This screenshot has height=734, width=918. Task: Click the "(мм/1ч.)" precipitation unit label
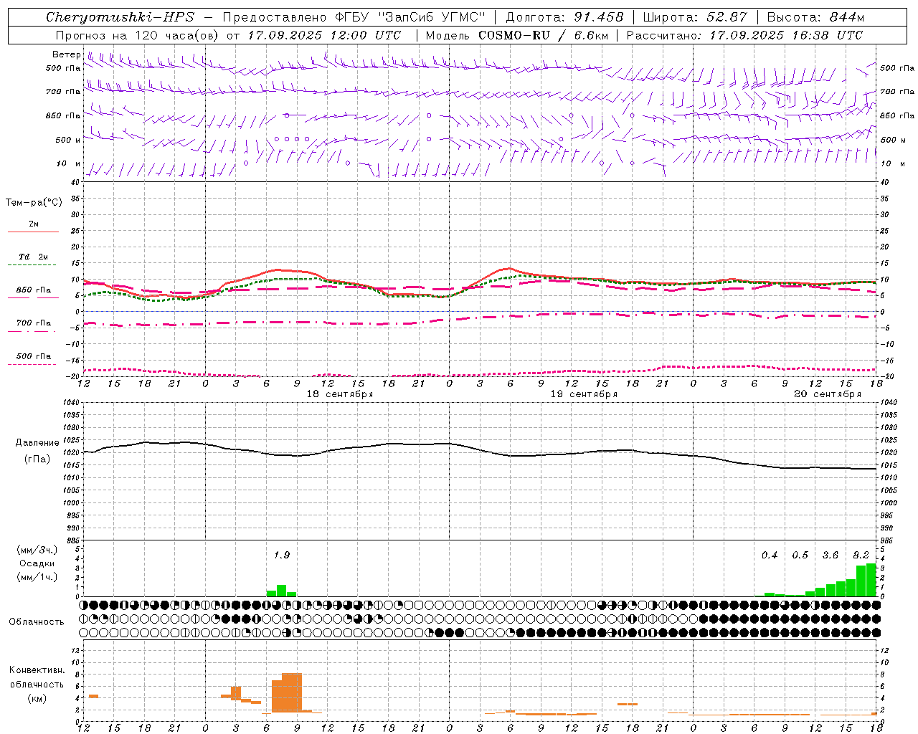pos(37,577)
